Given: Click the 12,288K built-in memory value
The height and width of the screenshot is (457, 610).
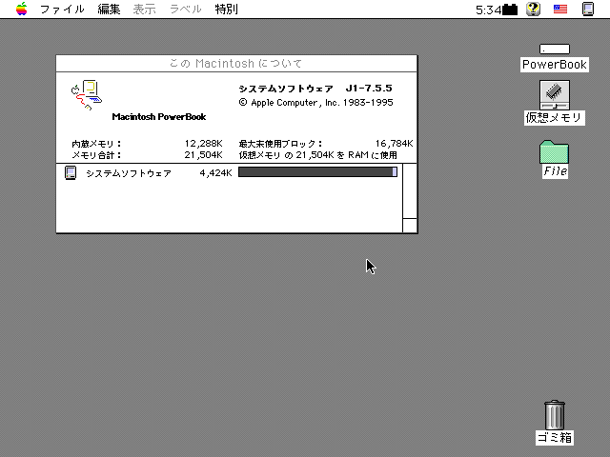Looking at the screenshot, I should 203,144.
